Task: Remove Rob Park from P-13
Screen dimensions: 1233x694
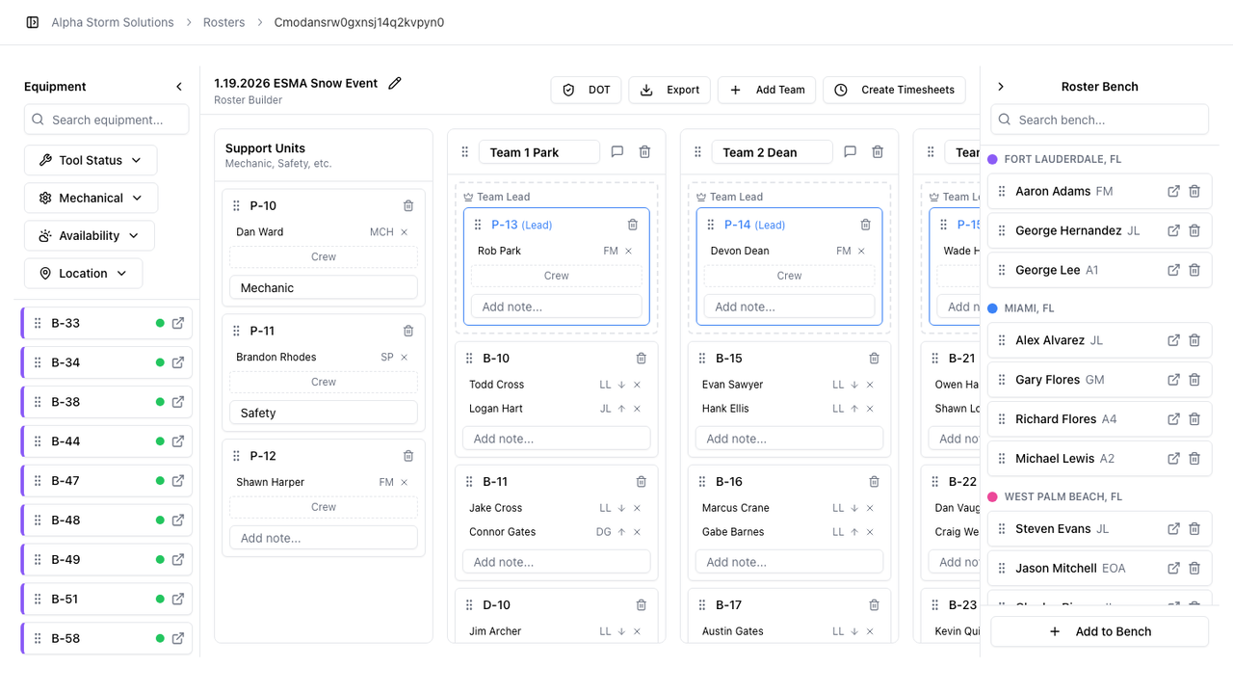Action: pos(629,252)
